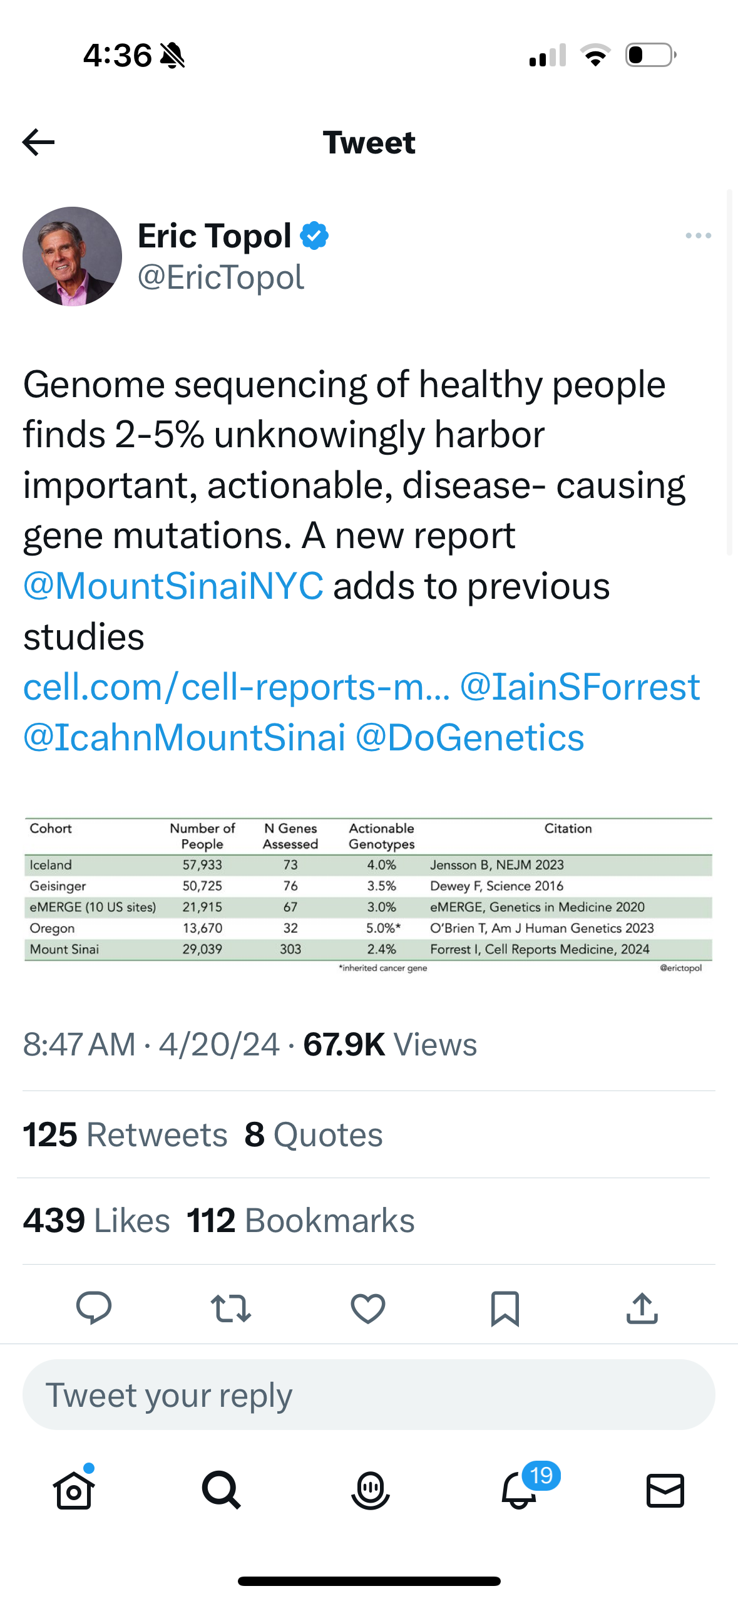Follow the cell.com/cell-reports-m... link

coord(237,687)
